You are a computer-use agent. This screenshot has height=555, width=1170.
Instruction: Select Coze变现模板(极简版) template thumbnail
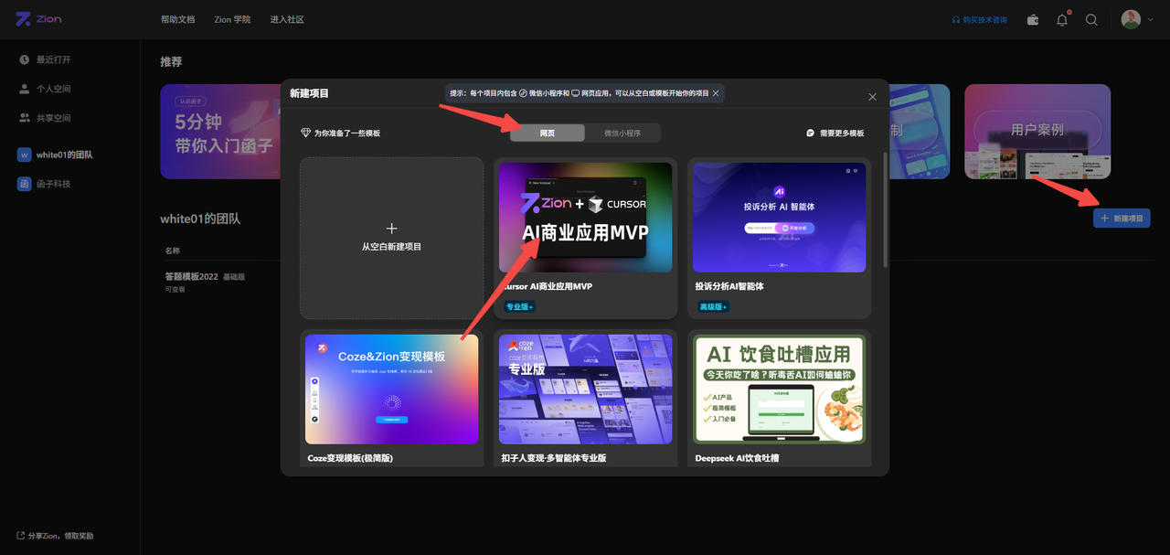391,389
